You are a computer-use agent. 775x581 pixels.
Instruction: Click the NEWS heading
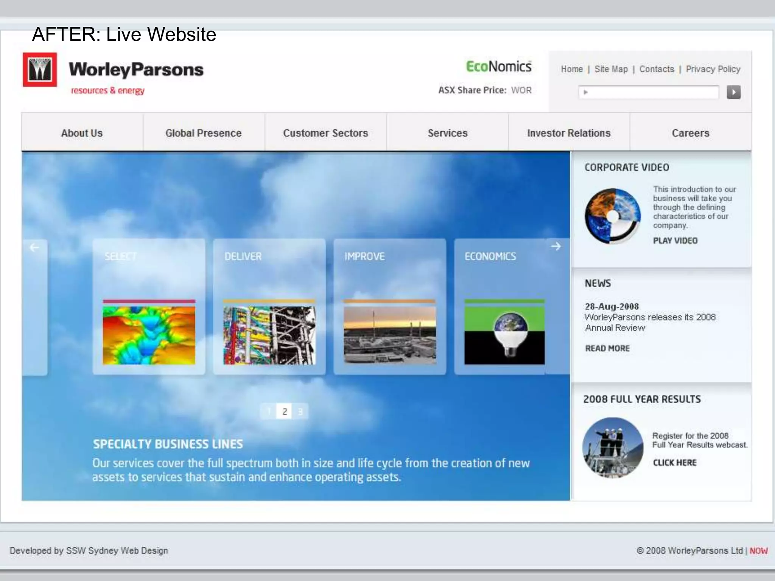click(598, 283)
